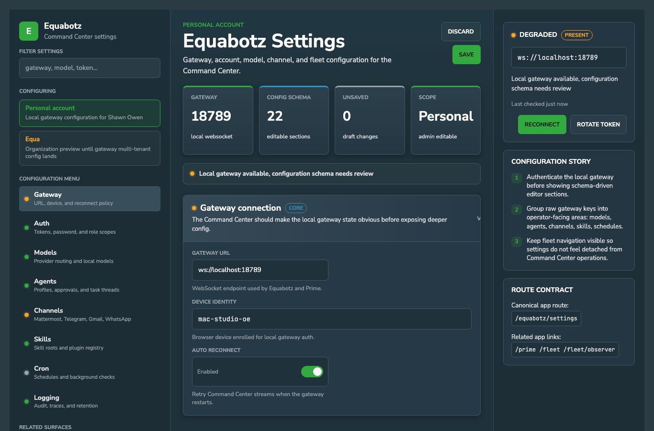Select the Equa organization preview card

[90, 148]
